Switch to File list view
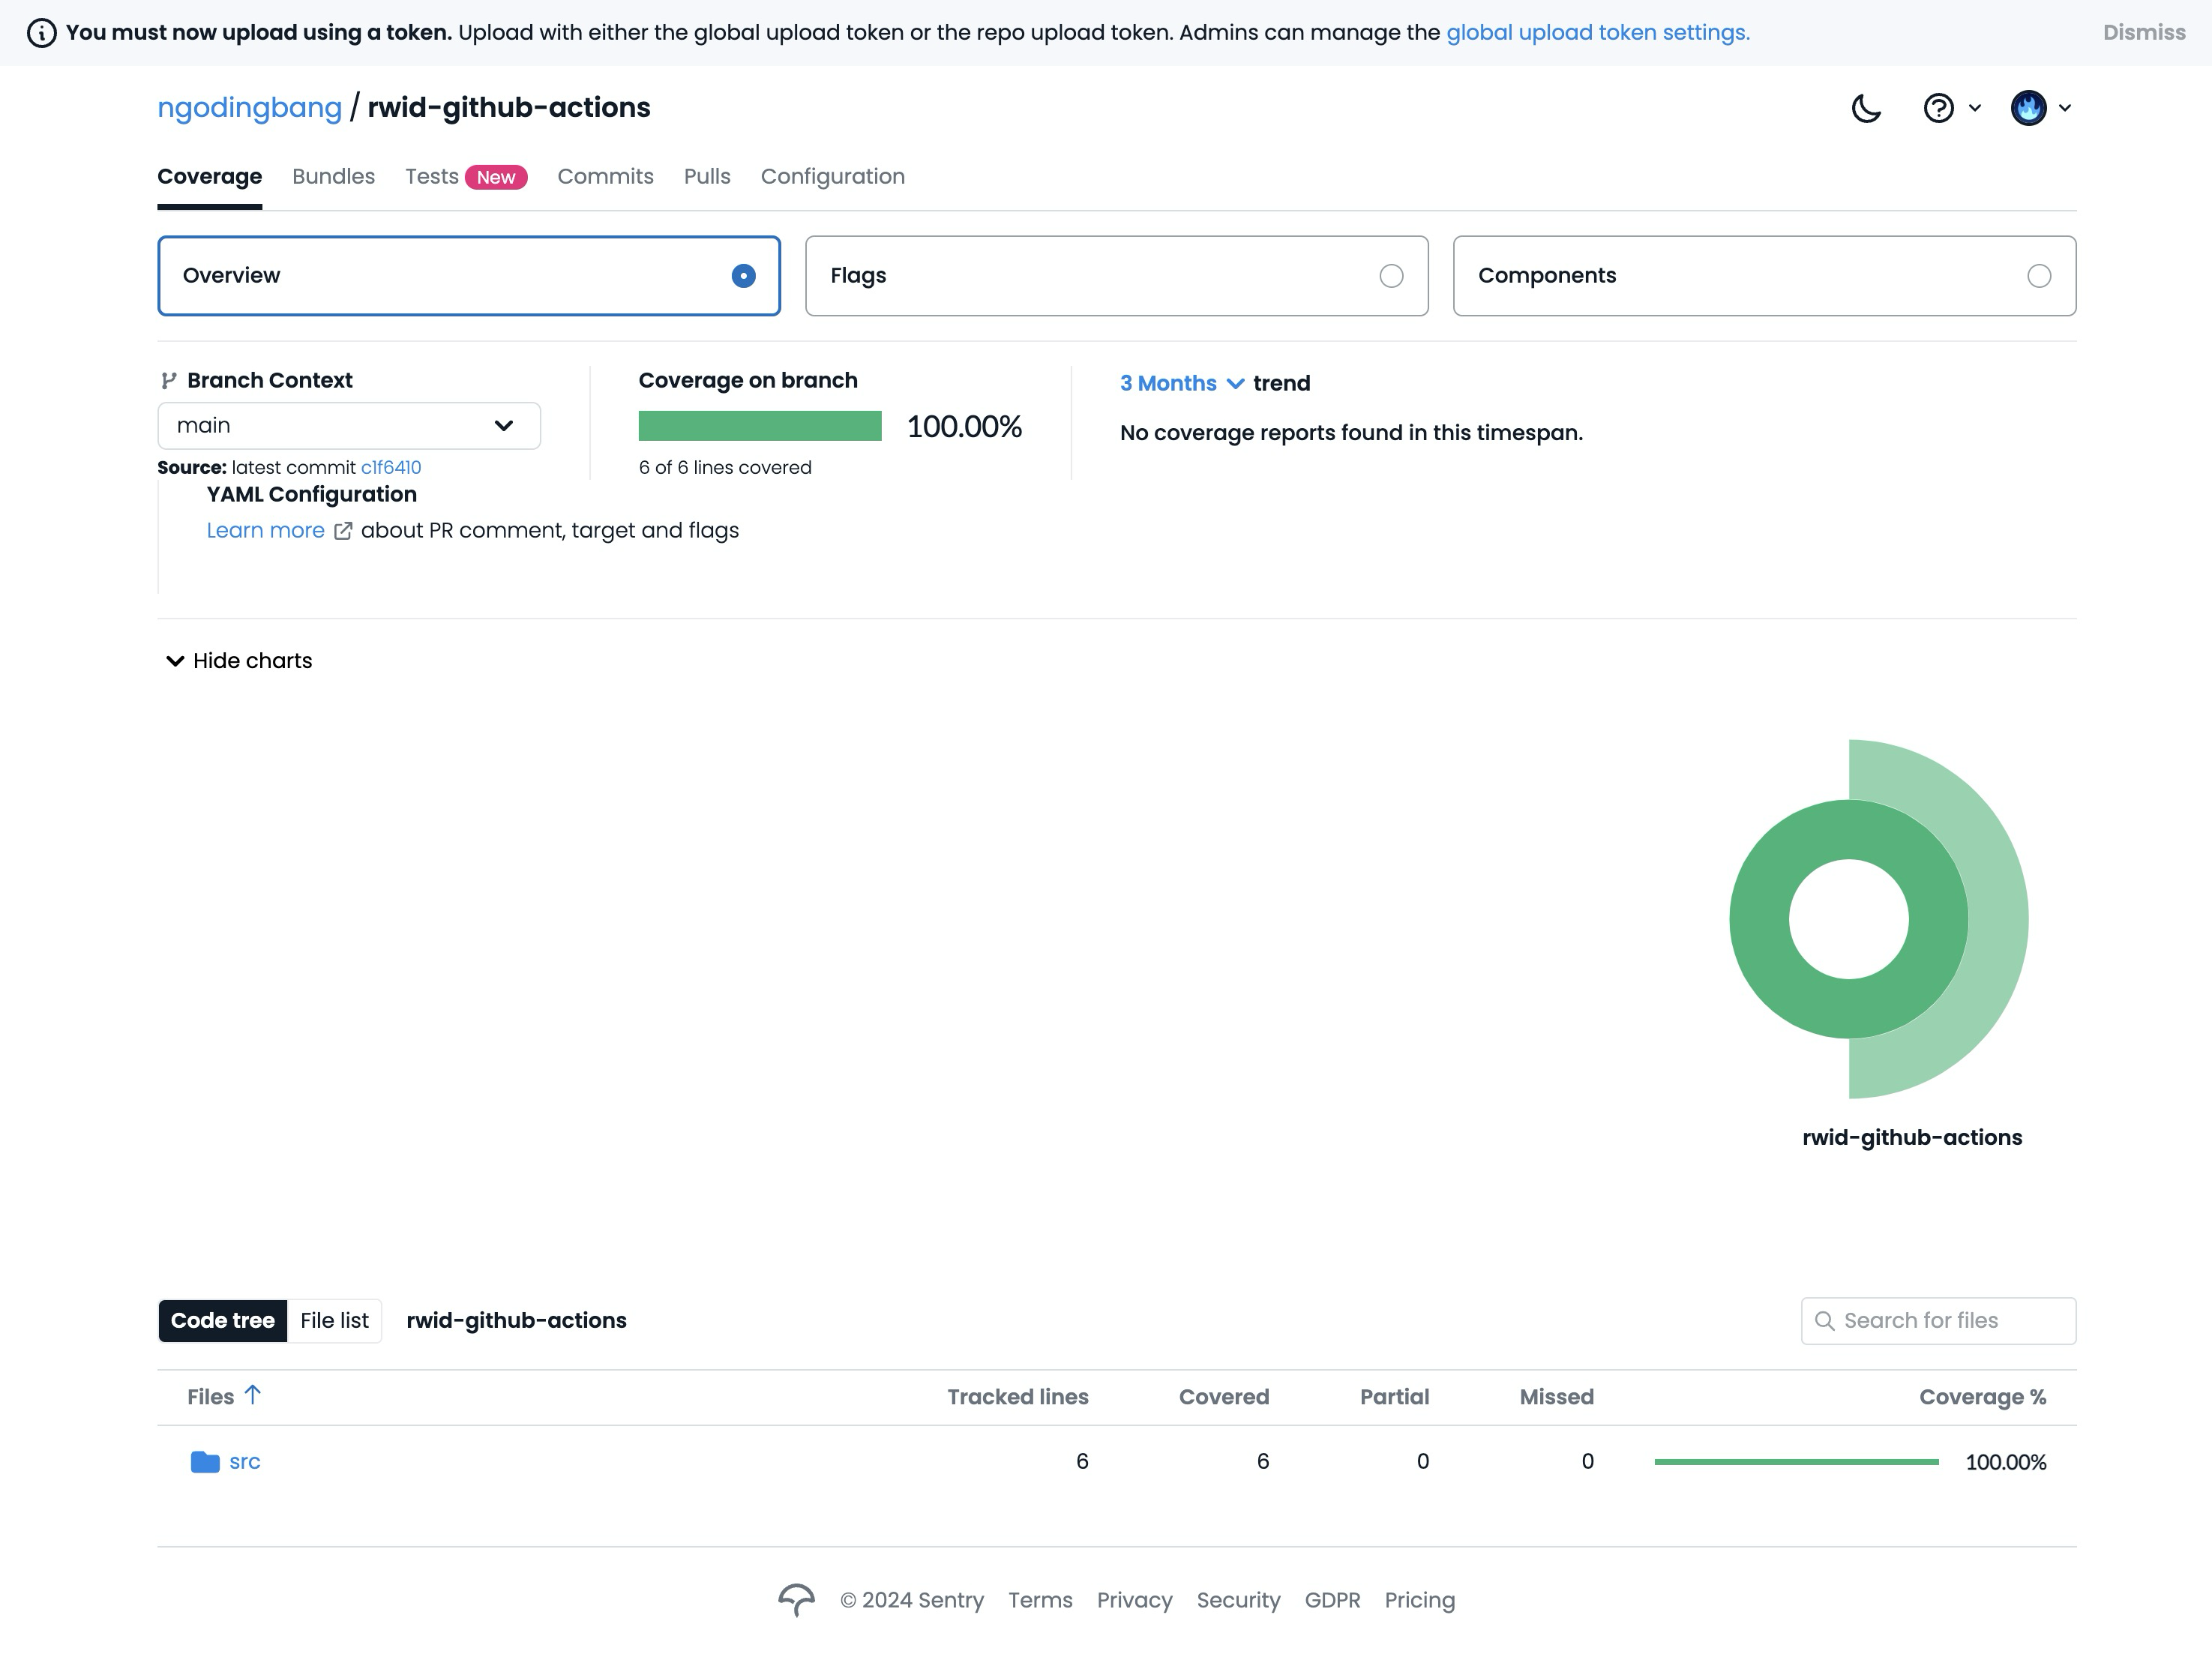 pos(334,1321)
